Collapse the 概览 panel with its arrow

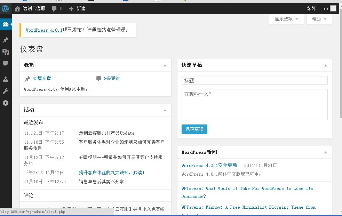(x=165, y=65)
